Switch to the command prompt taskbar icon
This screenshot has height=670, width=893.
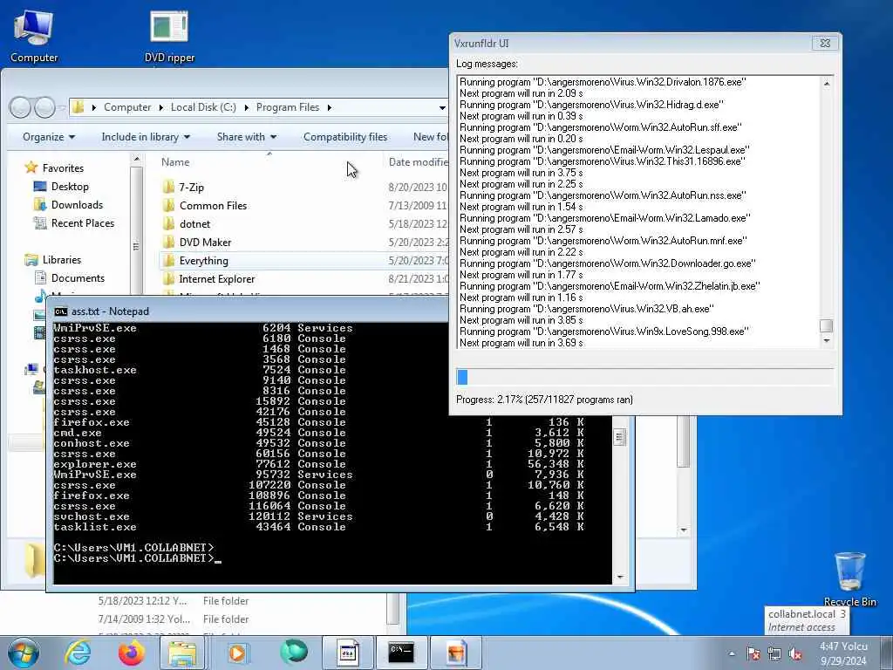tap(401, 653)
